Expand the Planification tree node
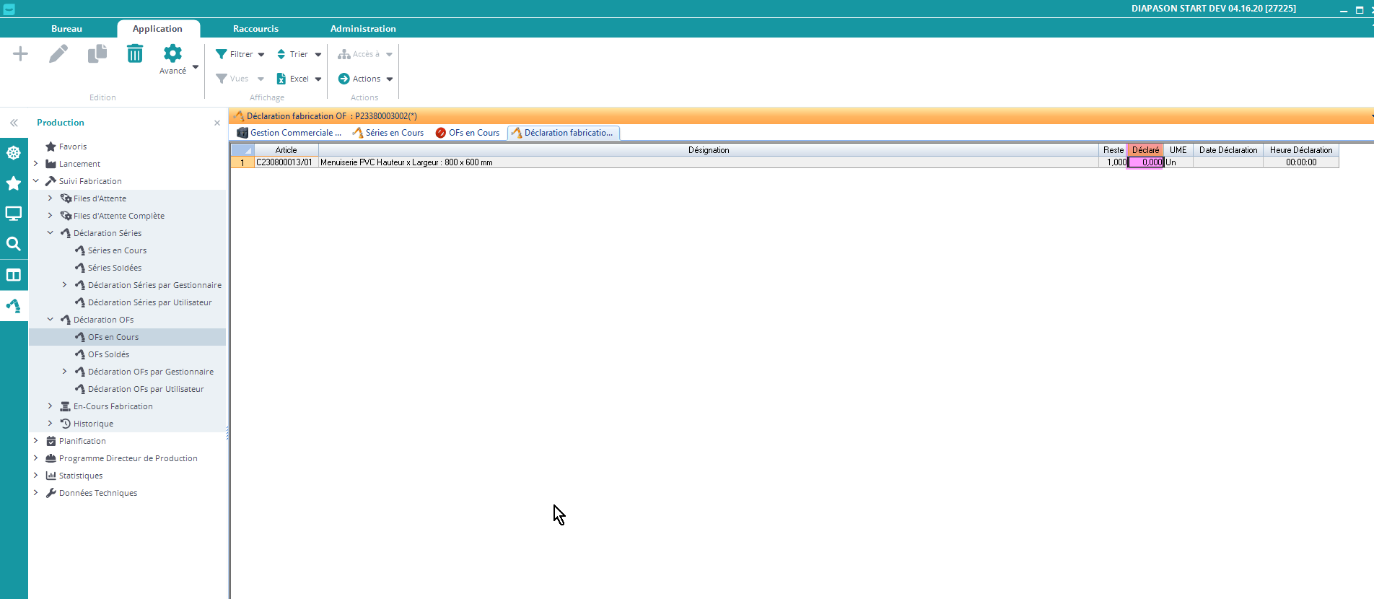This screenshot has width=1374, height=599. click(x=35, y=441)
